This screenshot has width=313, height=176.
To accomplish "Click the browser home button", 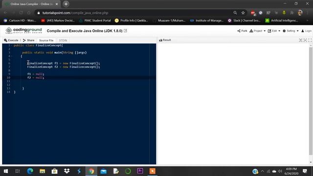I will [29, 13].
